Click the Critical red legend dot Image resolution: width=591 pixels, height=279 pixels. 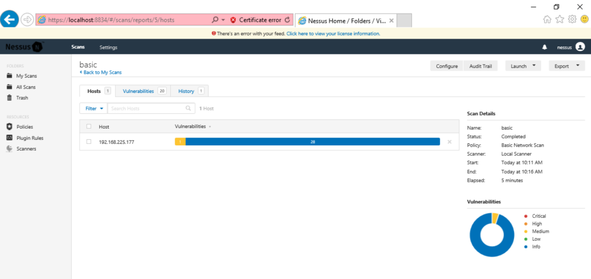coord(526,216)
